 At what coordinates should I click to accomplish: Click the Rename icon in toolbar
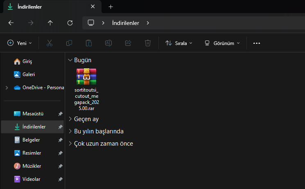(x=108, y=43)
